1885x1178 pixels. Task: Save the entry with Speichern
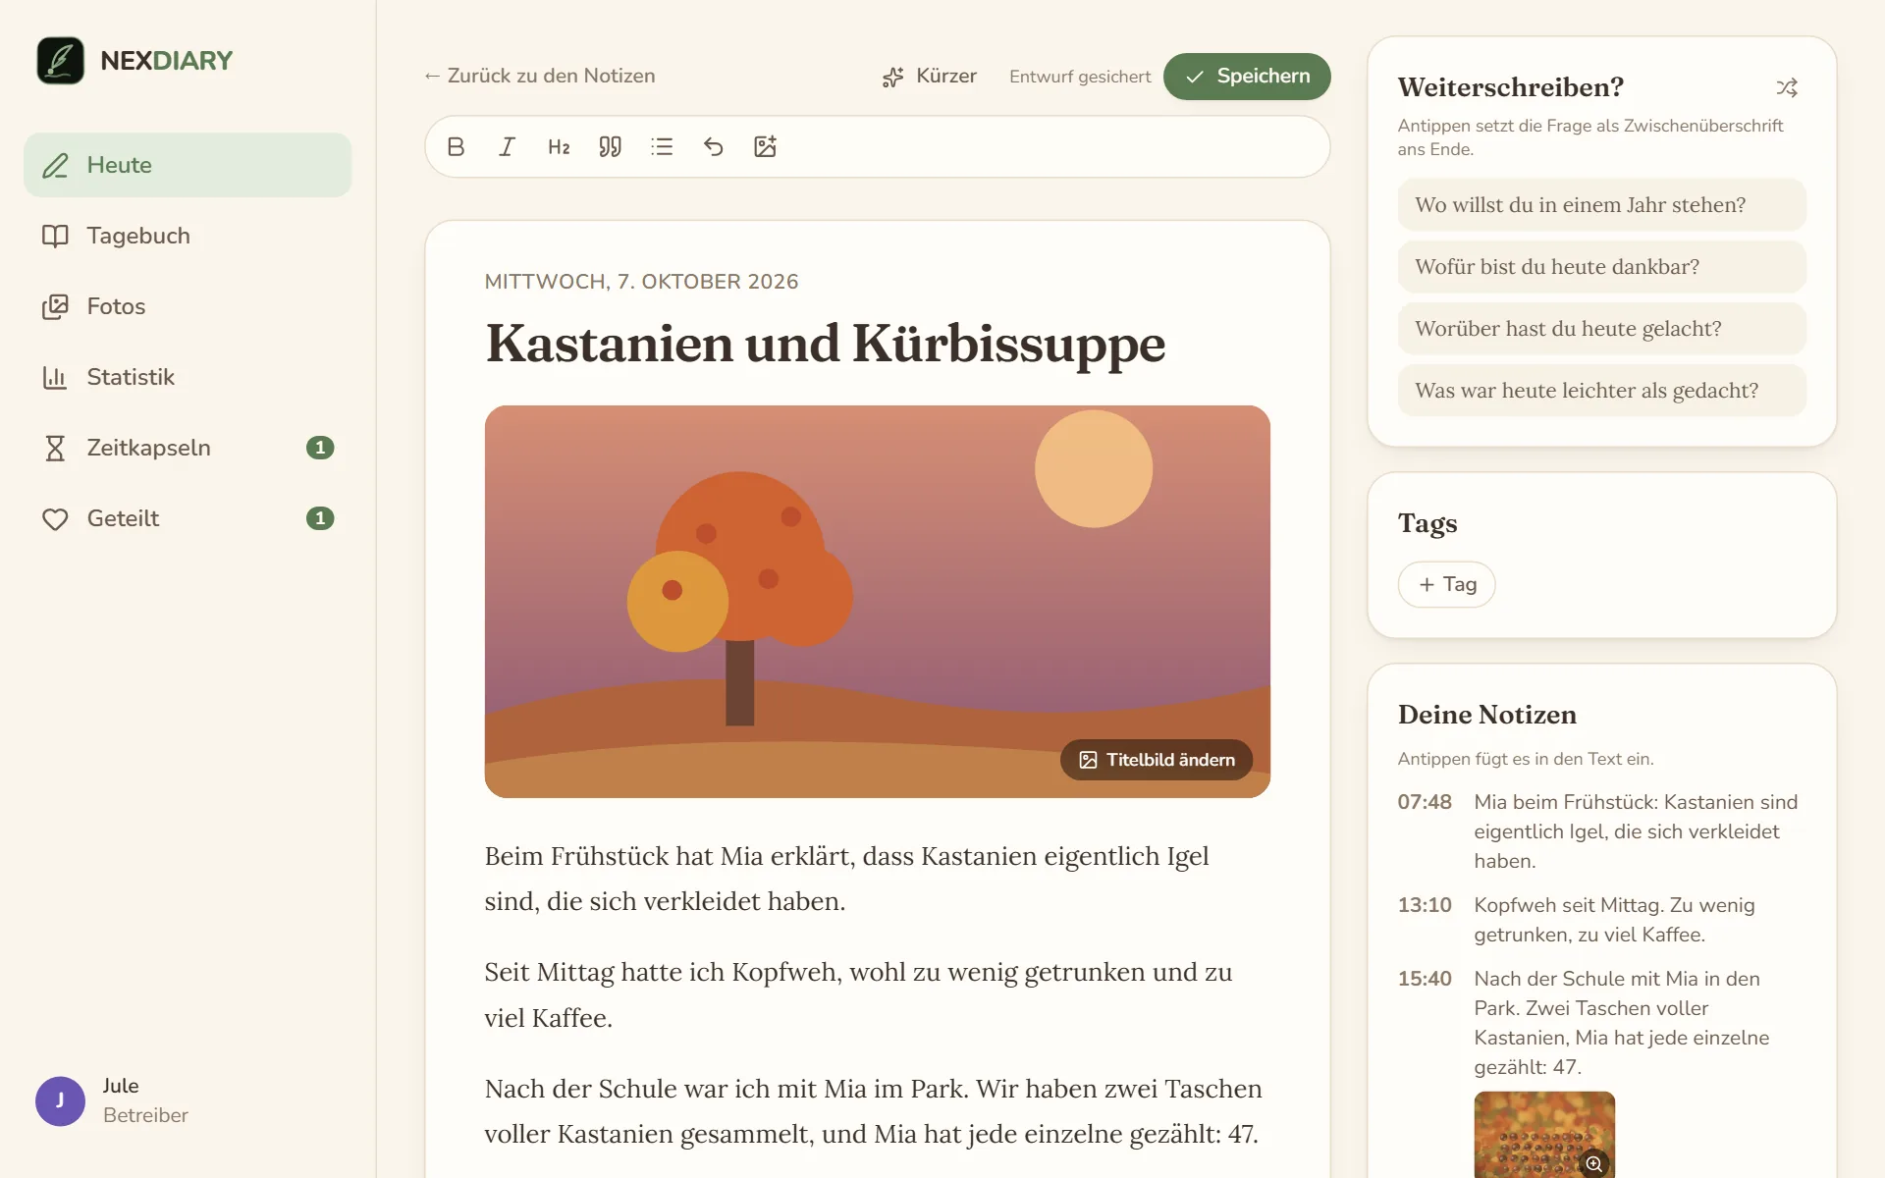1247,77
